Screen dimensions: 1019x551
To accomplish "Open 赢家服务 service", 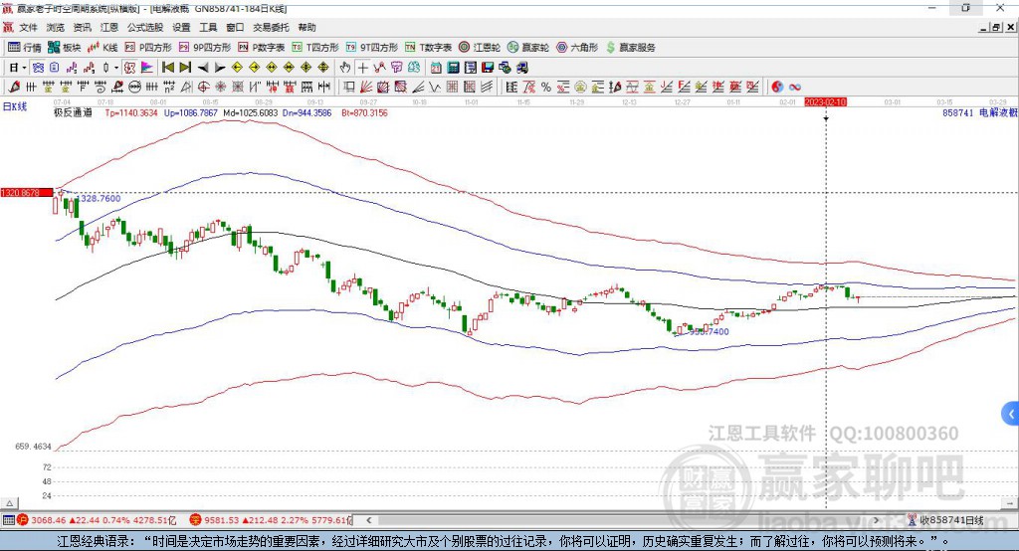I will click(631, 48).
